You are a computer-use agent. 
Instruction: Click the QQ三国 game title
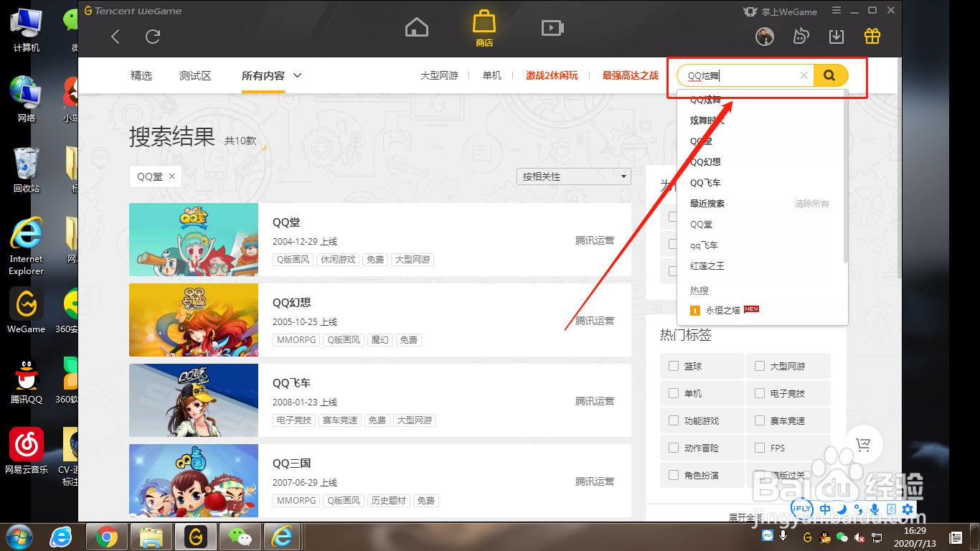point(291,463)
